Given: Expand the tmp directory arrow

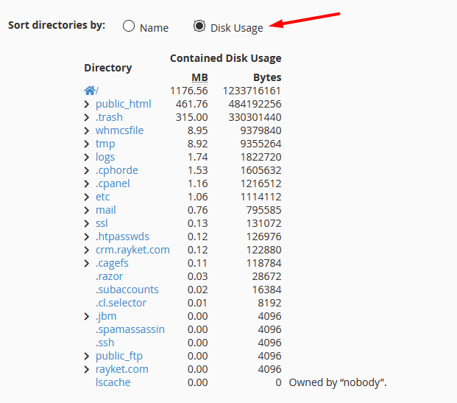Looking at the screenshot, I should (x=87, y=144).
